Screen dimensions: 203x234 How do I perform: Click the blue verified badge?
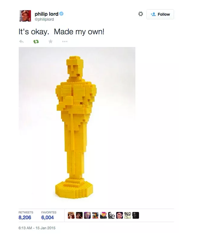point(62,14)
